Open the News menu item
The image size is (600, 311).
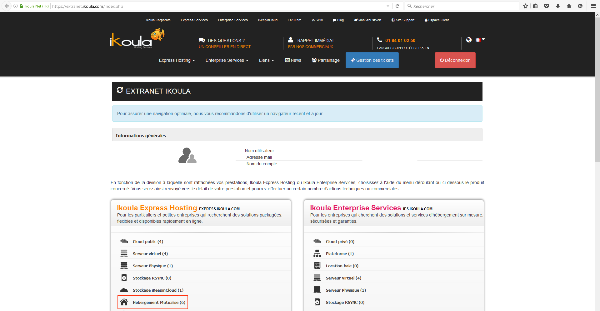point(293,60)
